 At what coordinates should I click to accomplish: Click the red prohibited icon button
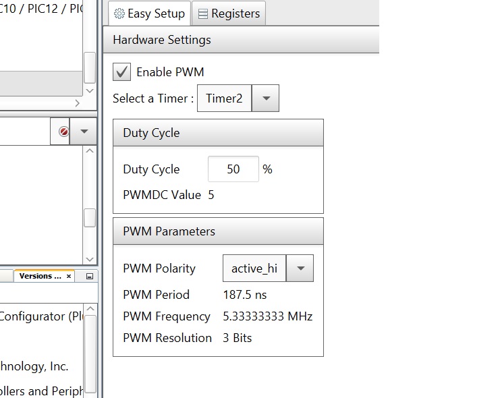click(x=63, y=132)
